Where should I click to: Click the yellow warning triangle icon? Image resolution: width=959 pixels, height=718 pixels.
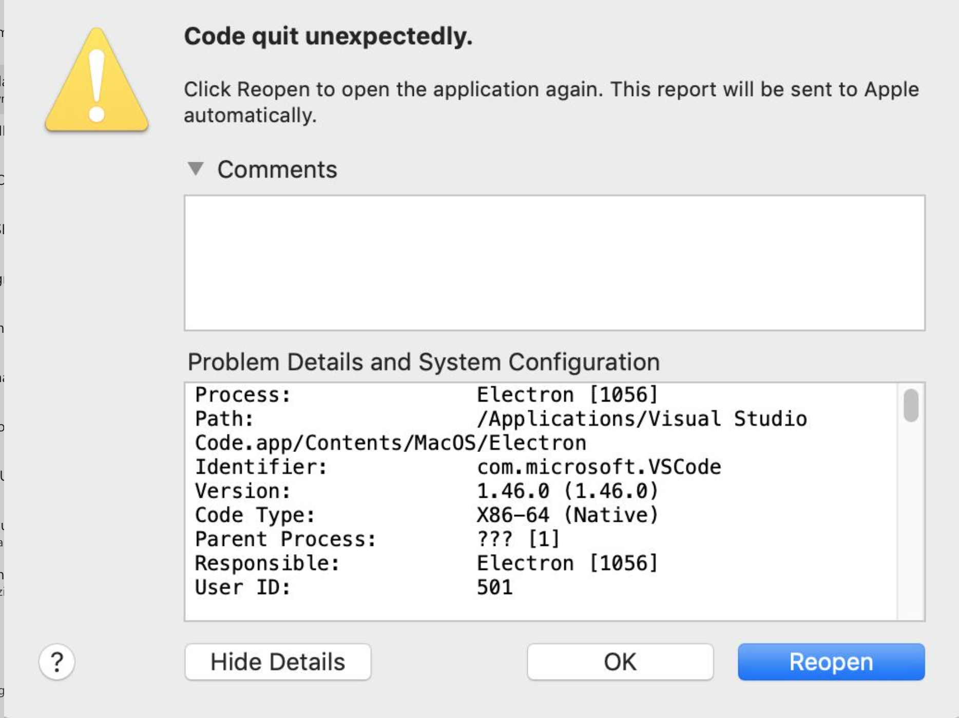[98, 82]
